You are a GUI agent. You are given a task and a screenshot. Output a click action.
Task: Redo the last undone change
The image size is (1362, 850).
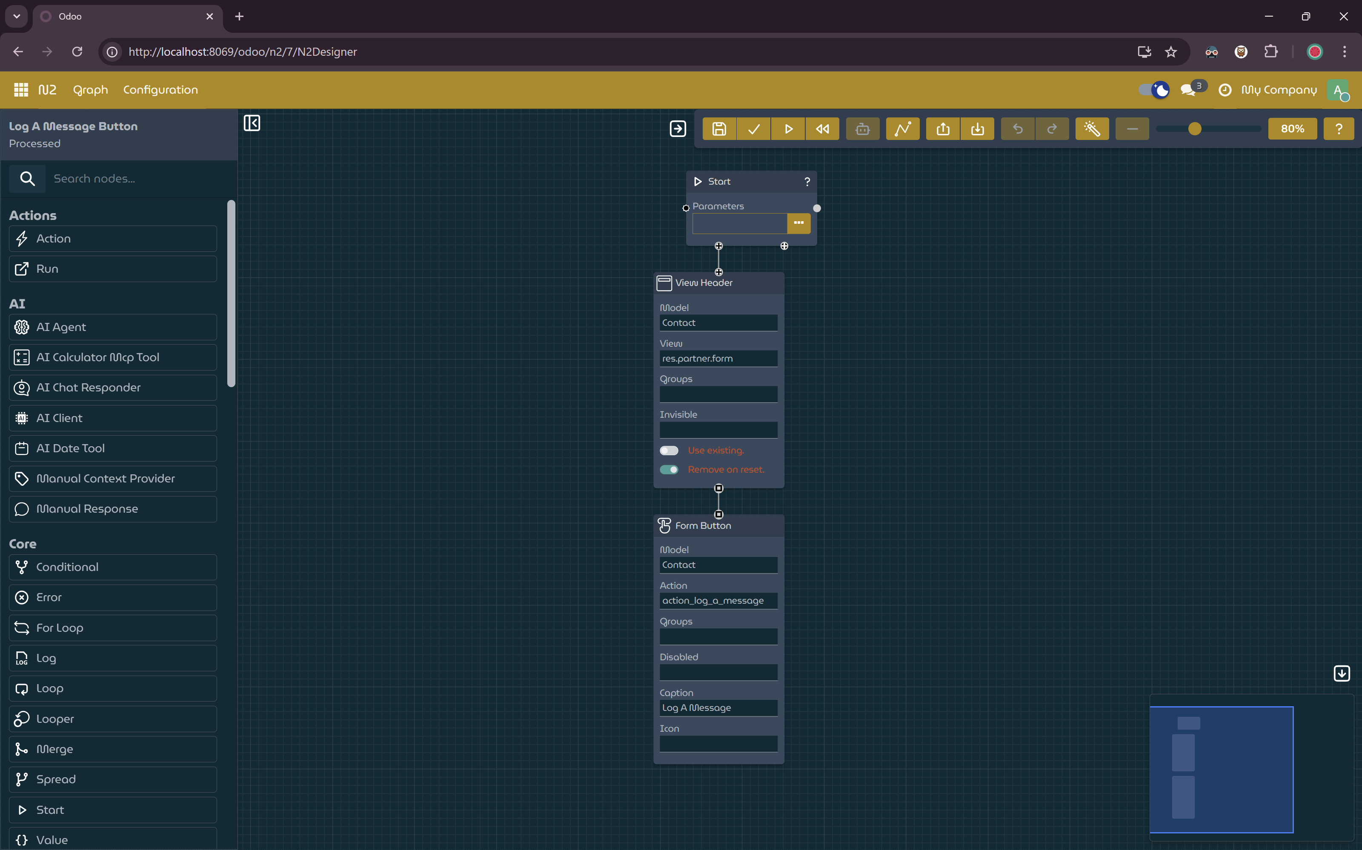click(1052, 129)
